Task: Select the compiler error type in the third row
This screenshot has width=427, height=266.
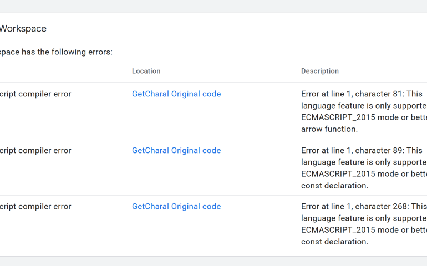Action: click(x=35, y=206)
